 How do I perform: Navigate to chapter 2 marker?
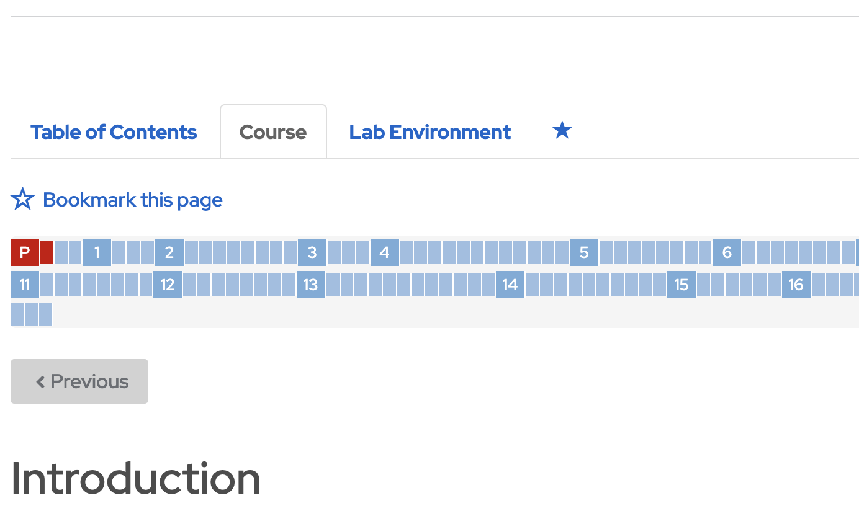pyautogui.click(x=169, y=252)
